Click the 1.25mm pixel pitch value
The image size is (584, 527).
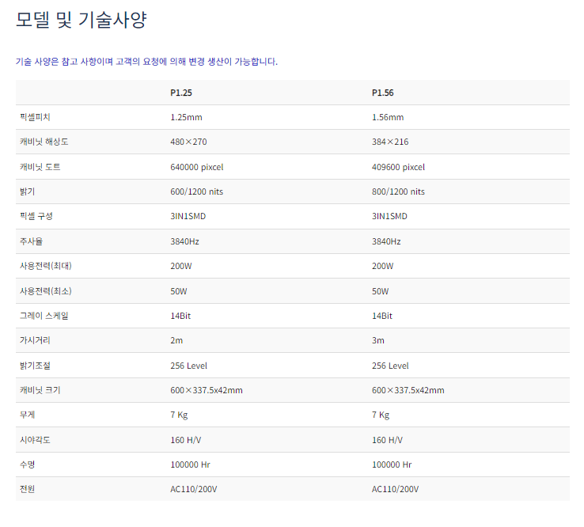pyautogui.click(x=187, y=117)
